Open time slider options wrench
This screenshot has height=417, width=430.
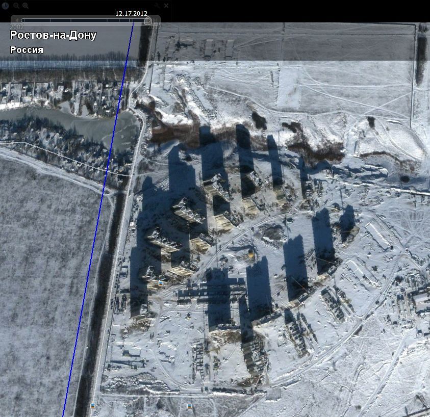(x=157, y=6)
